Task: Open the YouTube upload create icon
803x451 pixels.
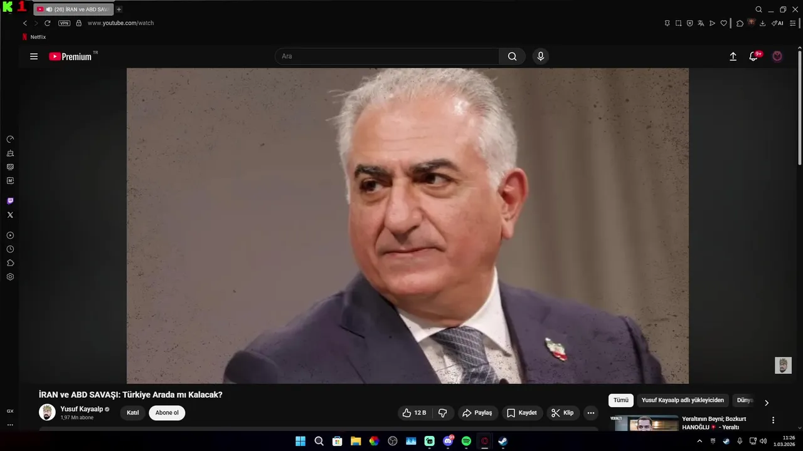Action: tap(733, 56)
